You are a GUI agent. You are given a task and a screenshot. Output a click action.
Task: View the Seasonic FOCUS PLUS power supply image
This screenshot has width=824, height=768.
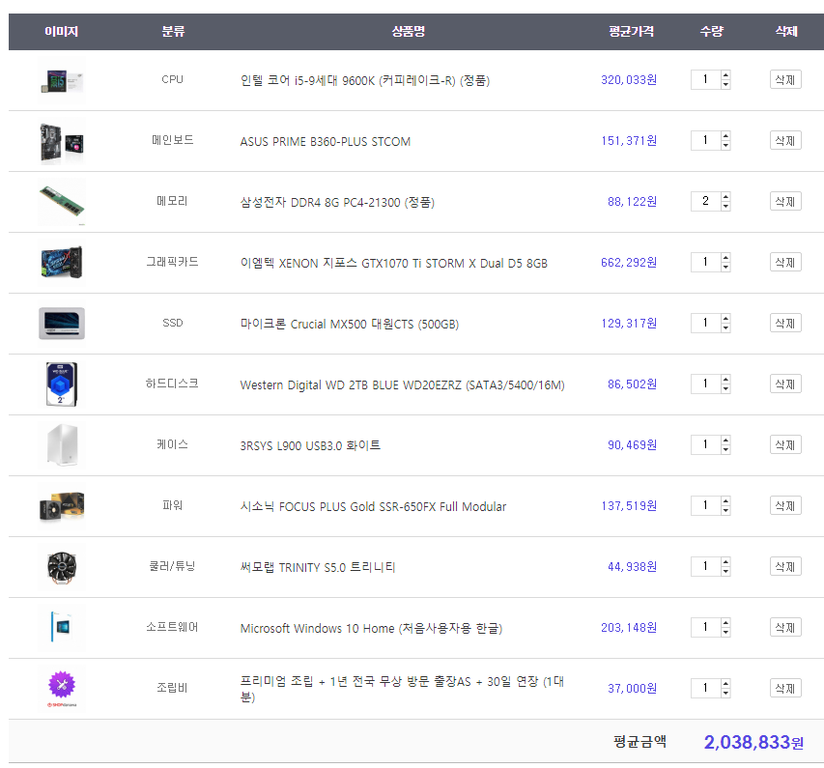pos(62,506)
